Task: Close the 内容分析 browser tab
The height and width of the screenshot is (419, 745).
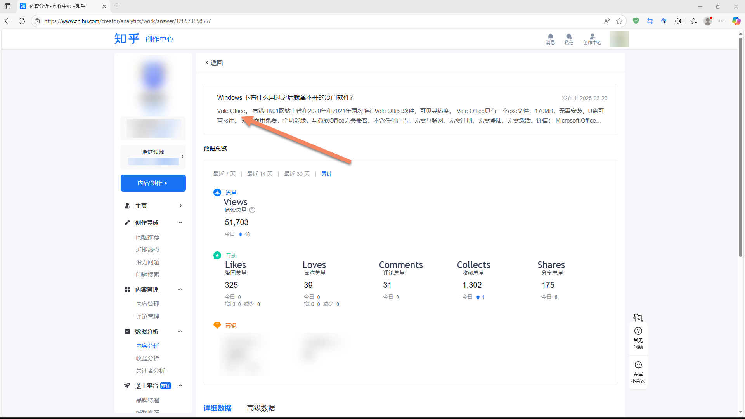Action: coord(104,6)
